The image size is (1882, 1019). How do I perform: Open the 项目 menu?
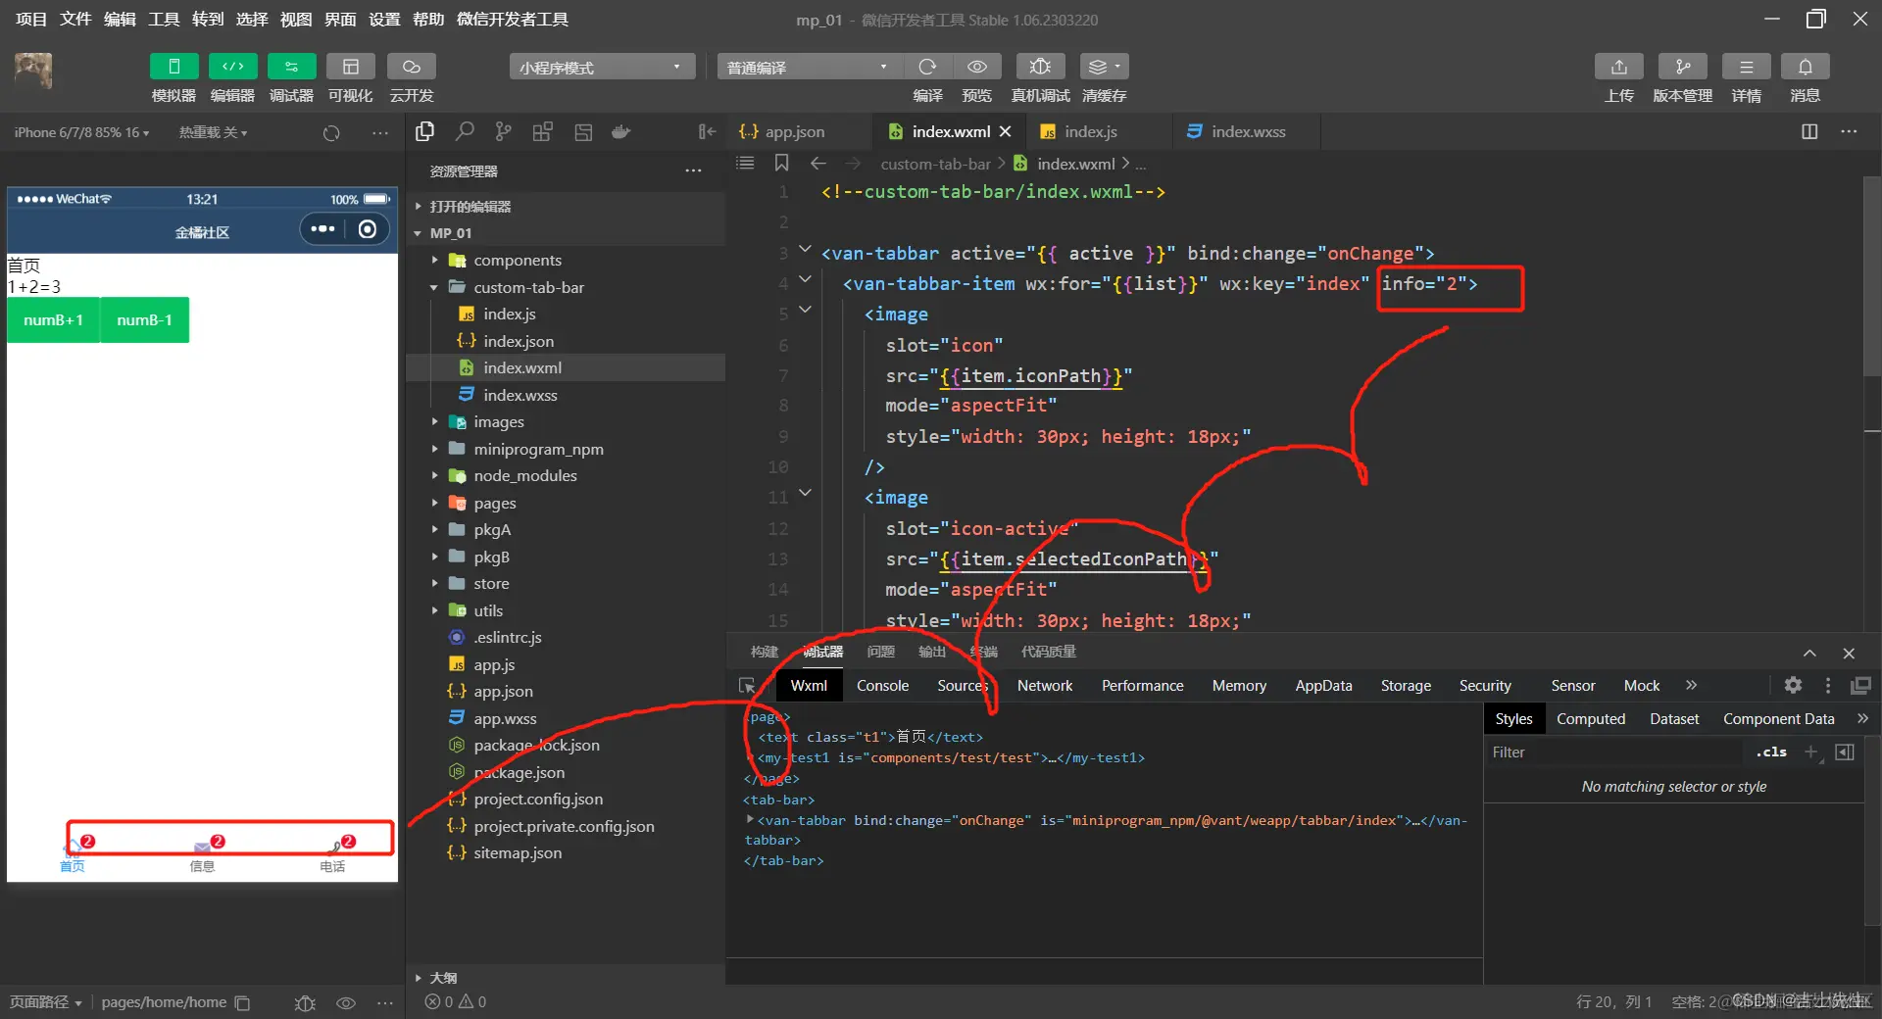(x=31, y=20)
